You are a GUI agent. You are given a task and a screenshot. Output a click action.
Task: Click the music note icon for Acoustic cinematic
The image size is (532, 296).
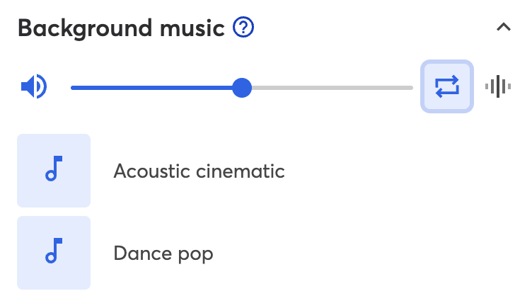54,169
